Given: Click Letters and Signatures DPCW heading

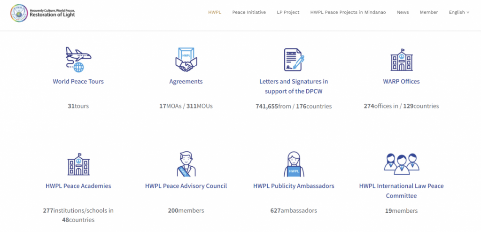Looking at the screenshot, I should [294, 86].
